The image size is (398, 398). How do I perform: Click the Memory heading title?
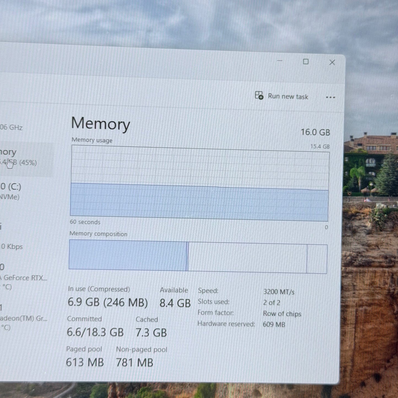coord(101,124)
